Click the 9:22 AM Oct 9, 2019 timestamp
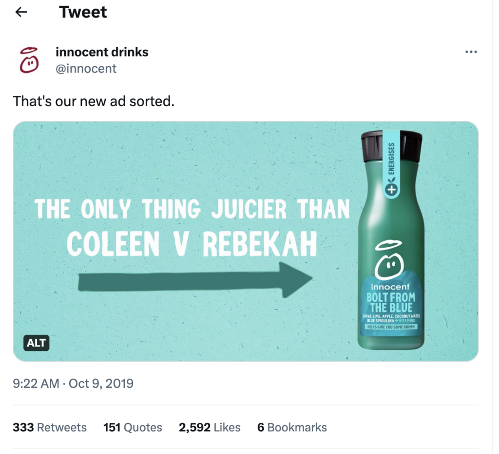 (x=73, y=383)
